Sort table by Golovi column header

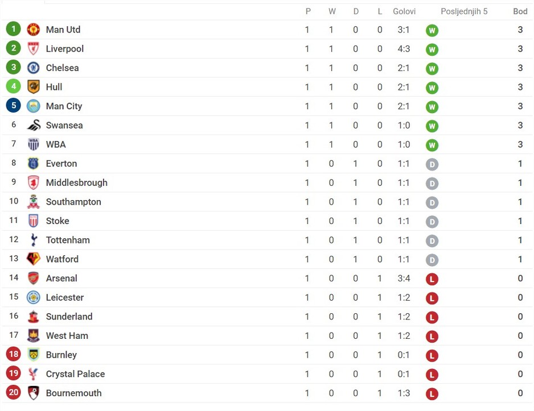click(404, 11)
